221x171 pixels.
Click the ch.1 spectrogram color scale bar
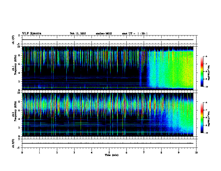click(x=202, y=72)
